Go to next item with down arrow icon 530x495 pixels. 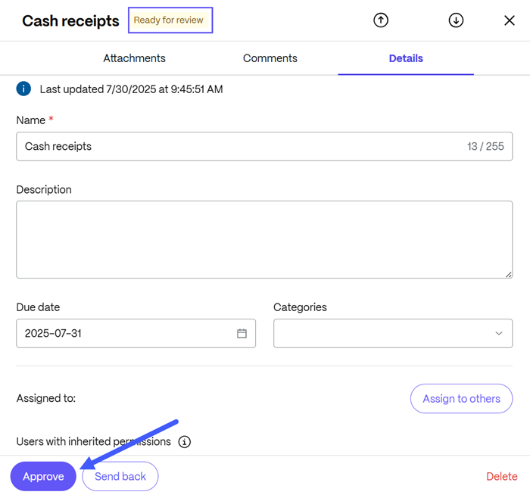coord(456,20)
